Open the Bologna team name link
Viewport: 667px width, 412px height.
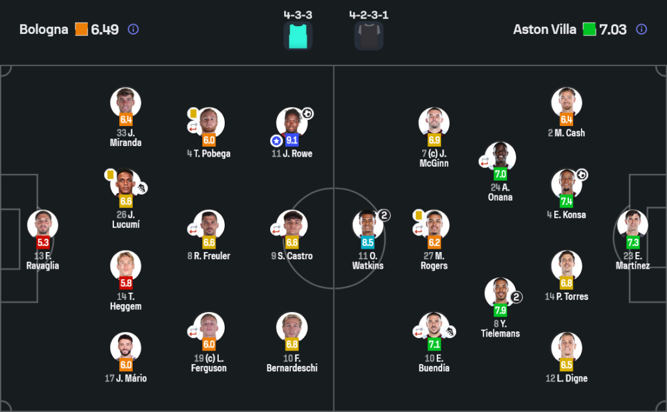43,29
